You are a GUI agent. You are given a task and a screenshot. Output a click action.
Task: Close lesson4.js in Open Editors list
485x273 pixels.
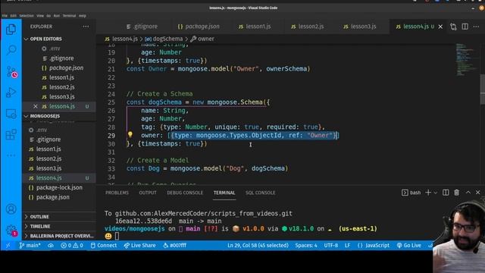36,106
